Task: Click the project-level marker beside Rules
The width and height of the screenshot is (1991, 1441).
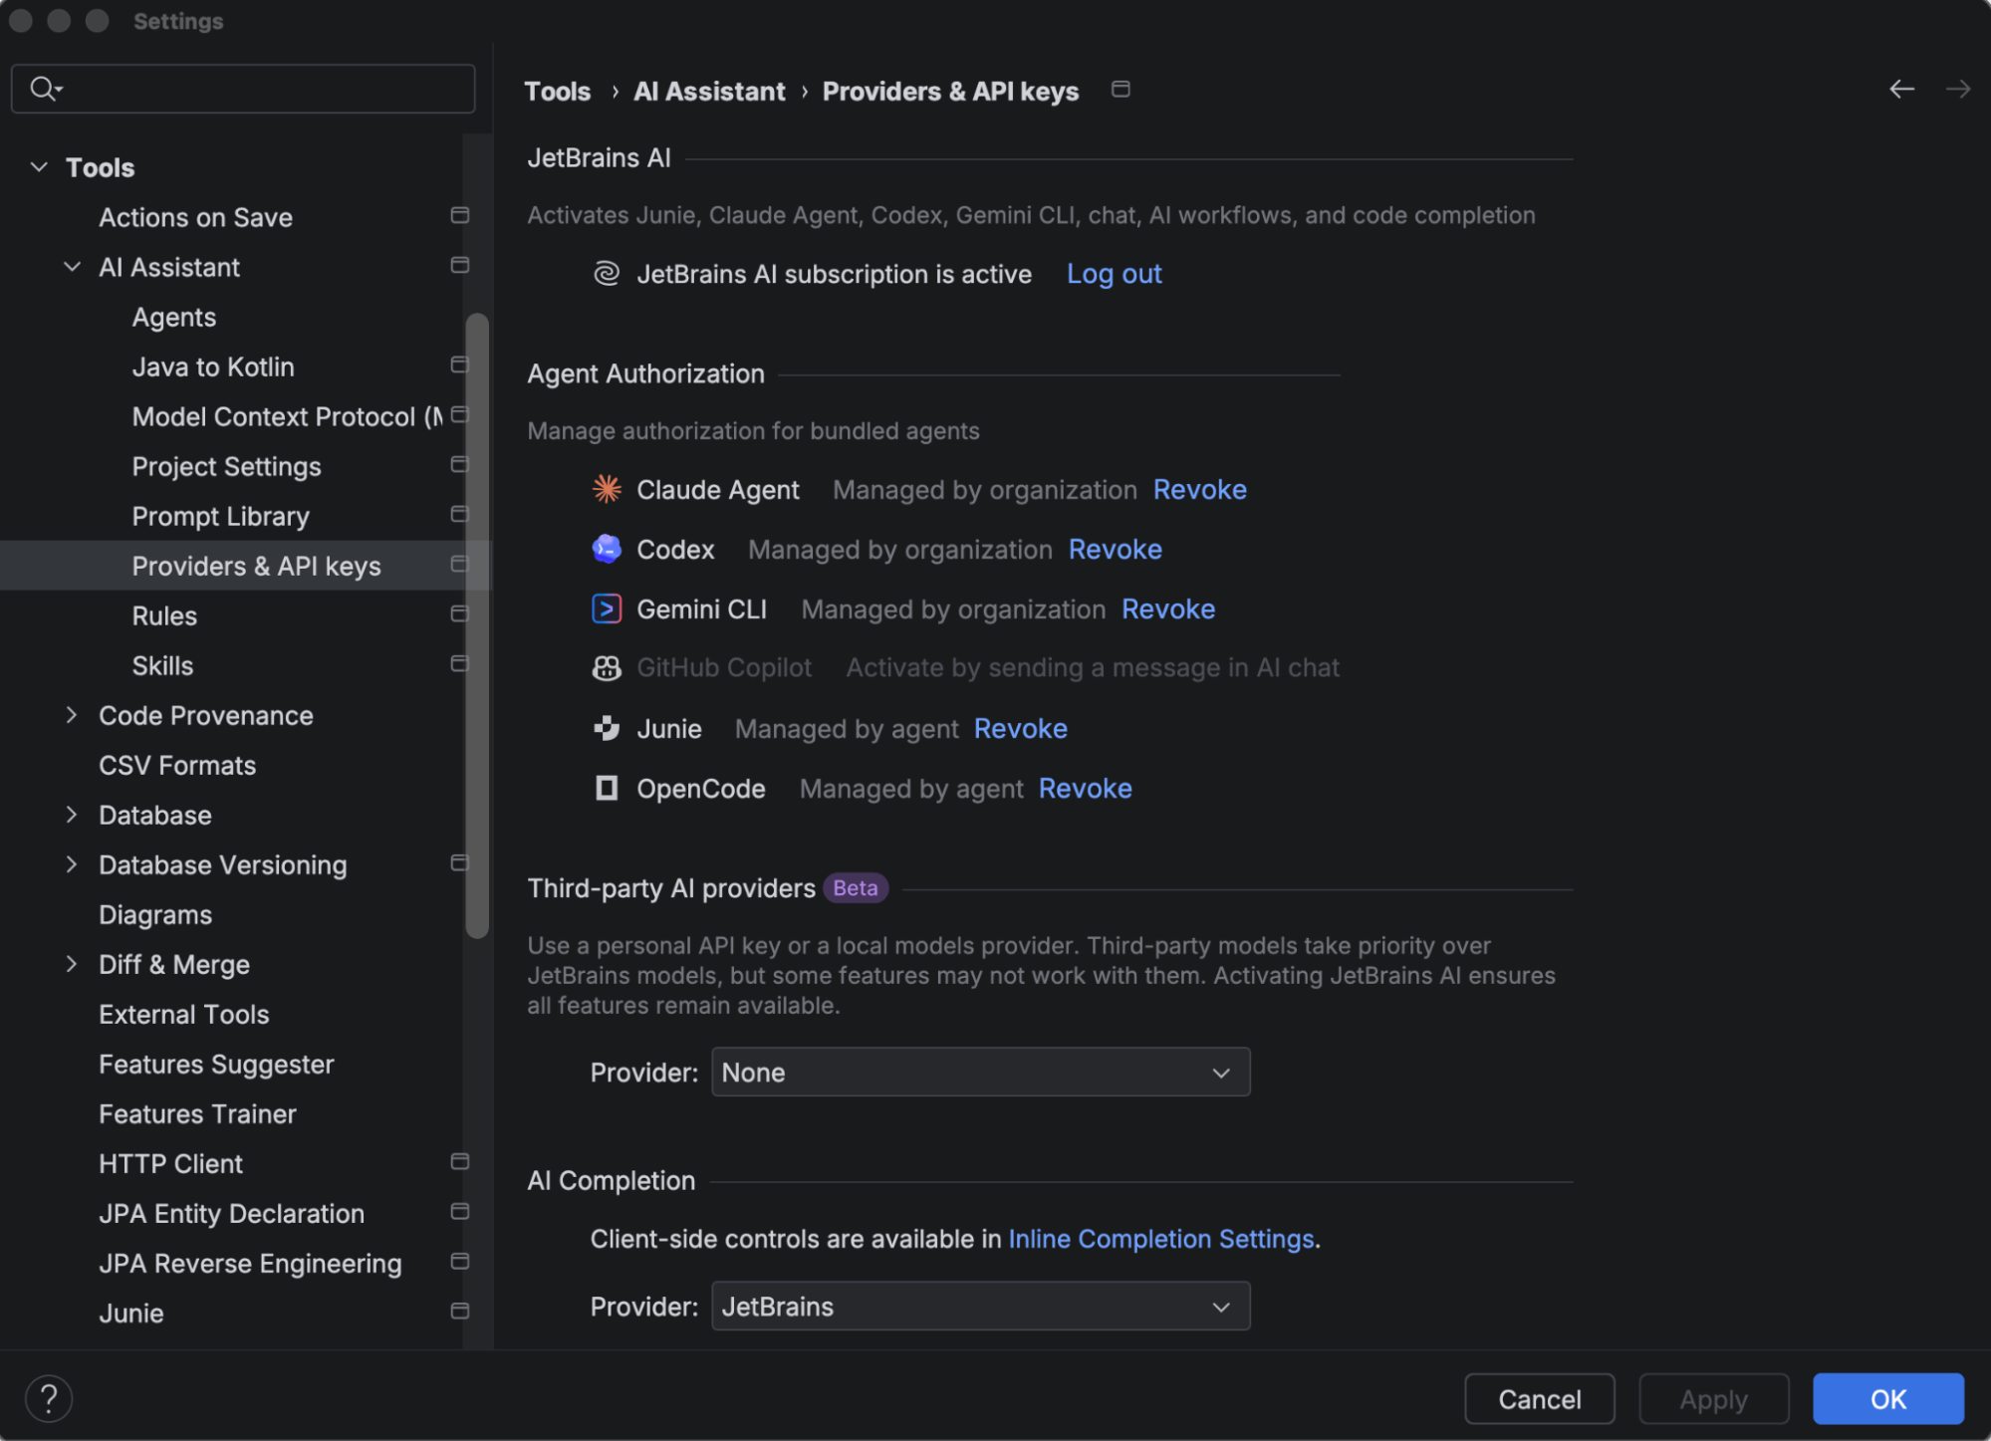Action: [x=459, y=614]
